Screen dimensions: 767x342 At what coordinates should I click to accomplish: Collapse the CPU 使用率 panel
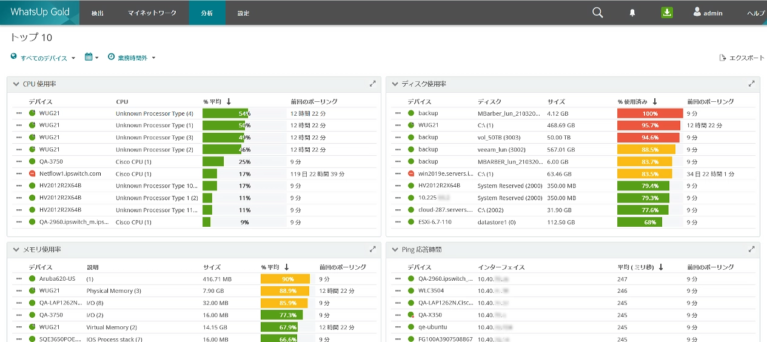16,84
